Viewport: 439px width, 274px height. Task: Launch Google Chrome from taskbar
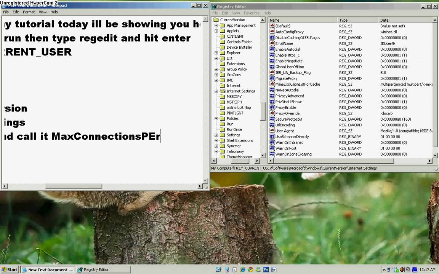(x=250, y=269)
